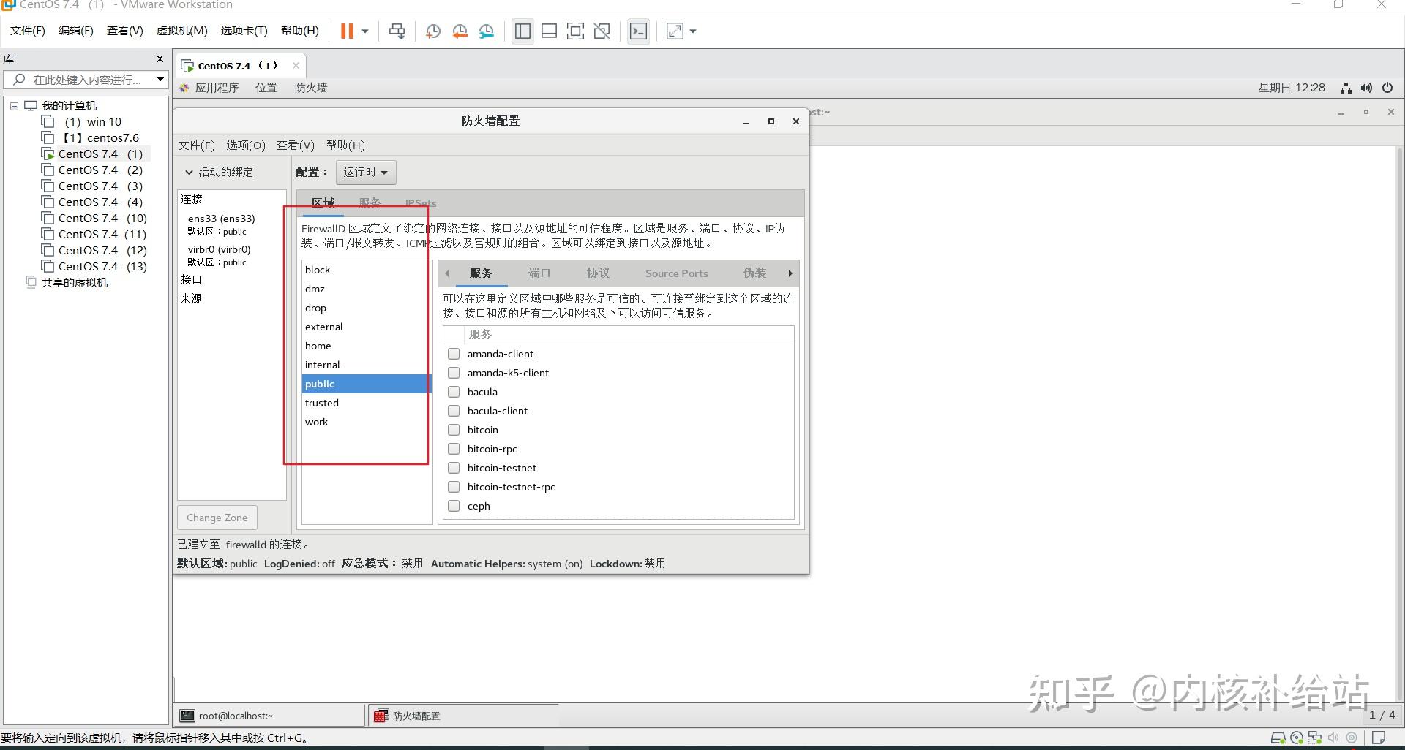Enable the bitcoin-testnet-rpc service checkbox
Image resolution: width=1405 pixels, height=750 pixels.
coord(454,487)
